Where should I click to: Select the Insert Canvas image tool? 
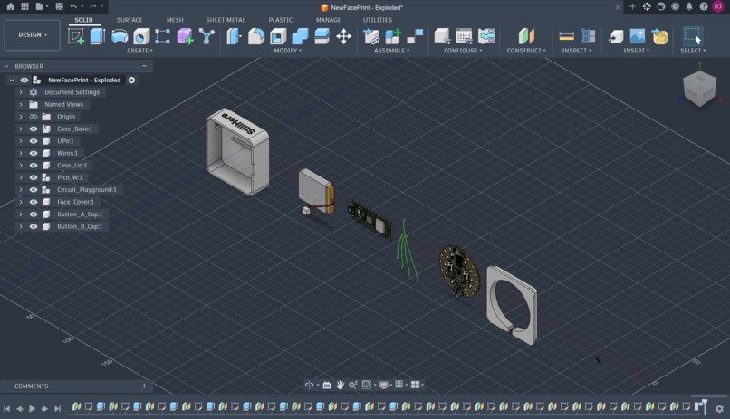click(638, 36)
